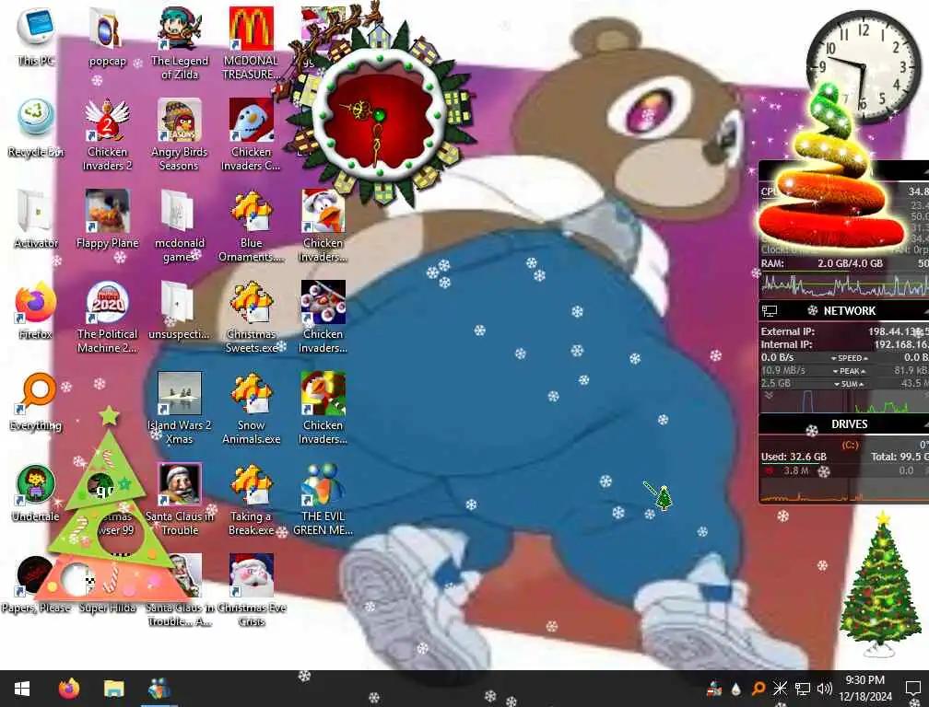Open the notification center
The width and height of the screenshot is (929, 707).
[x=913, y=689]
